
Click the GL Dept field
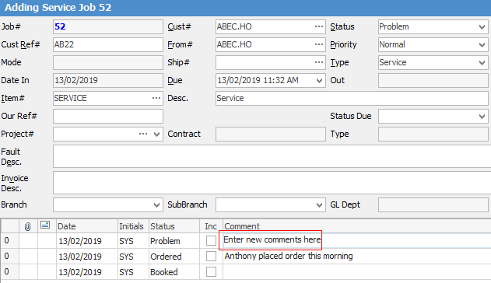(x=433, y=204)
